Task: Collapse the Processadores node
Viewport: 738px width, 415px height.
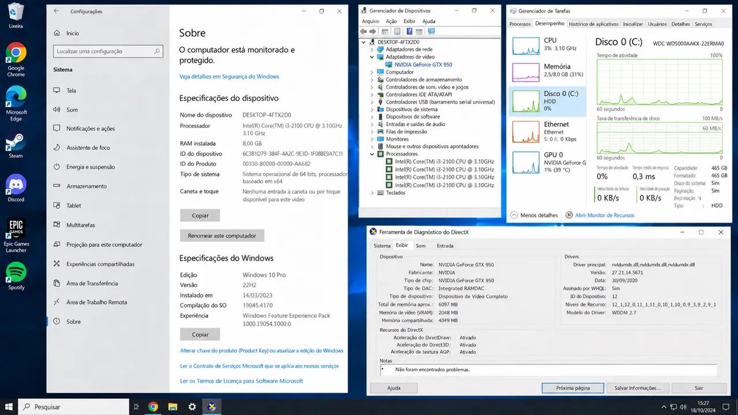Action: click(372, 154)
